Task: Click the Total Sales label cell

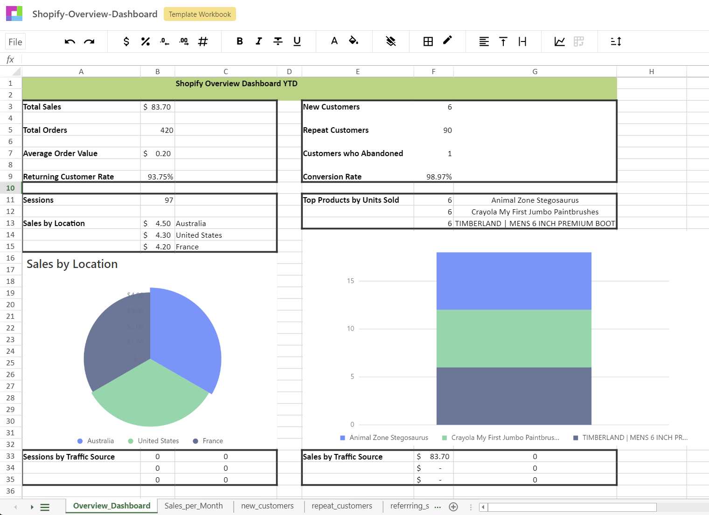Action: click(81, 107)
